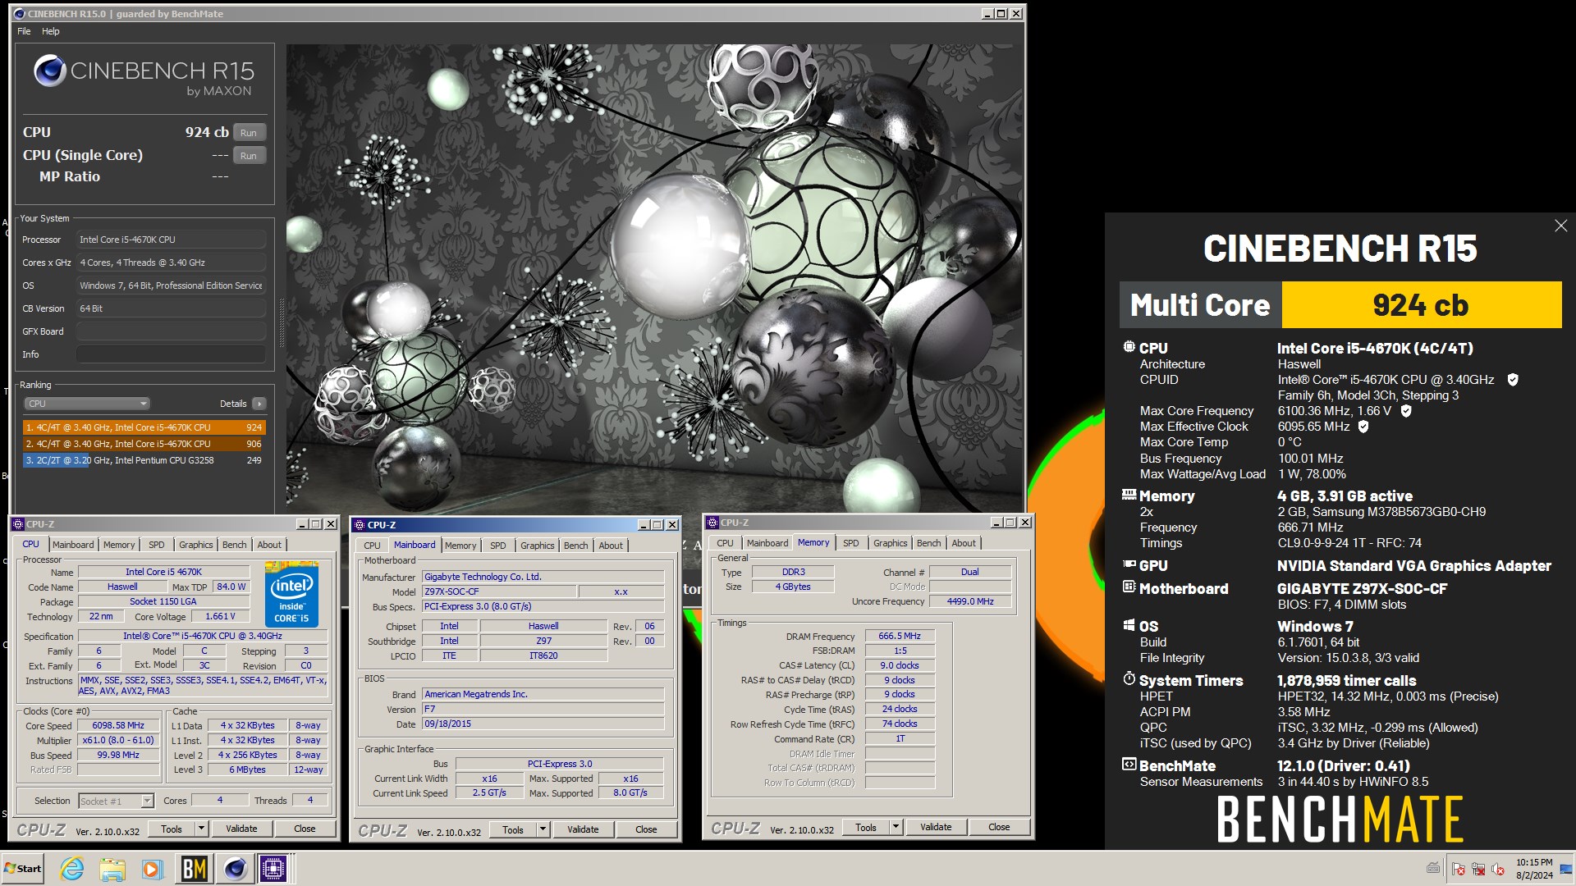Click the System Timers clock icon

click(x=1129, y=679)
